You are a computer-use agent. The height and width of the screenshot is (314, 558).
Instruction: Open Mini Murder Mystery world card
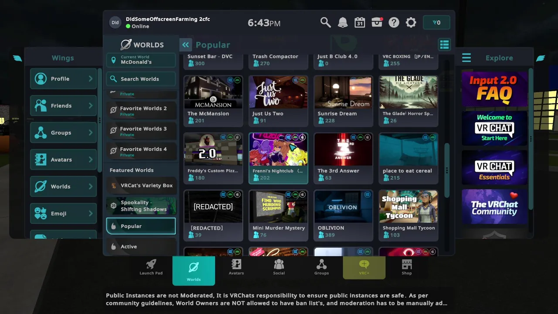pos(278,215)
